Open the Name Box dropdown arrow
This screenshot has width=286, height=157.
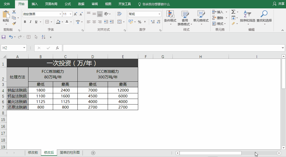(x=24, y=48)
